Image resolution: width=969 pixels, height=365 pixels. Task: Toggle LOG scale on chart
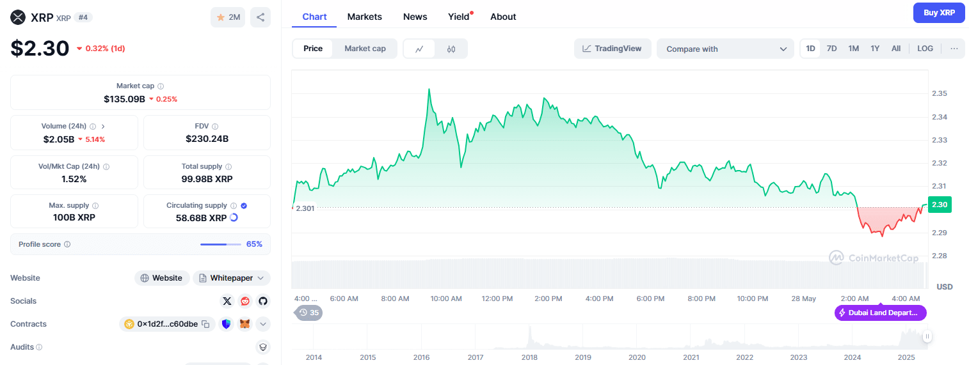925,49
